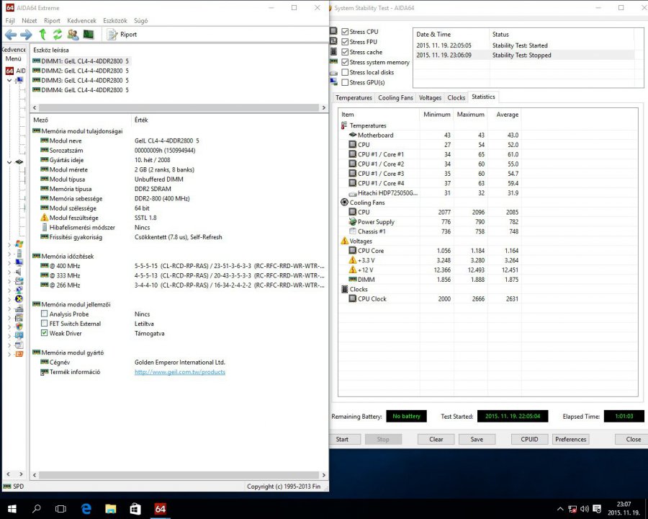Refresh using the green circular arrows icon
This screenshot has width=648, height=519.
(x=58, y=35)
